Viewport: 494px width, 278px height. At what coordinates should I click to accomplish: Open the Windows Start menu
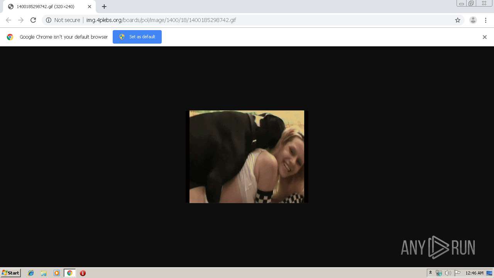[x=11, y=273]
